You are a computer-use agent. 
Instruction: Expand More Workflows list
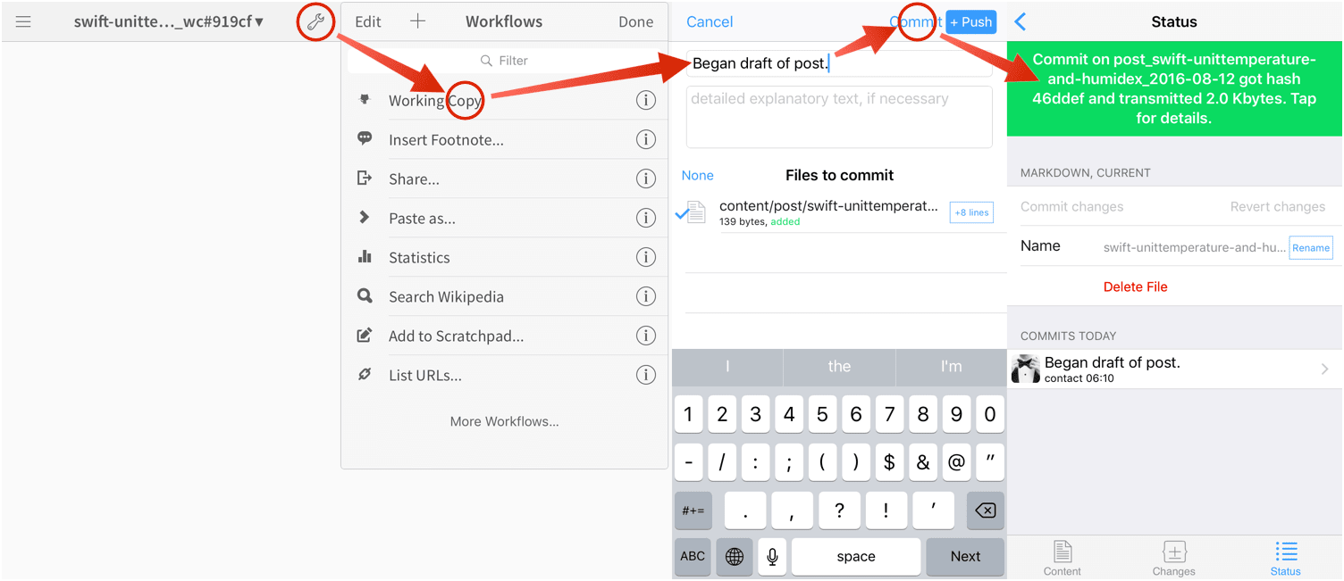(504, 421)
